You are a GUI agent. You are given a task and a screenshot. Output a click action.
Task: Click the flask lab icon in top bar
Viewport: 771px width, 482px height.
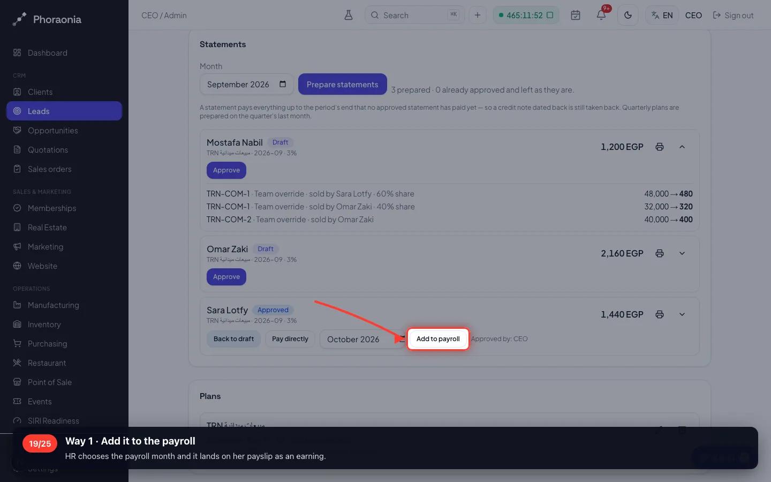(x=349, y=15)
